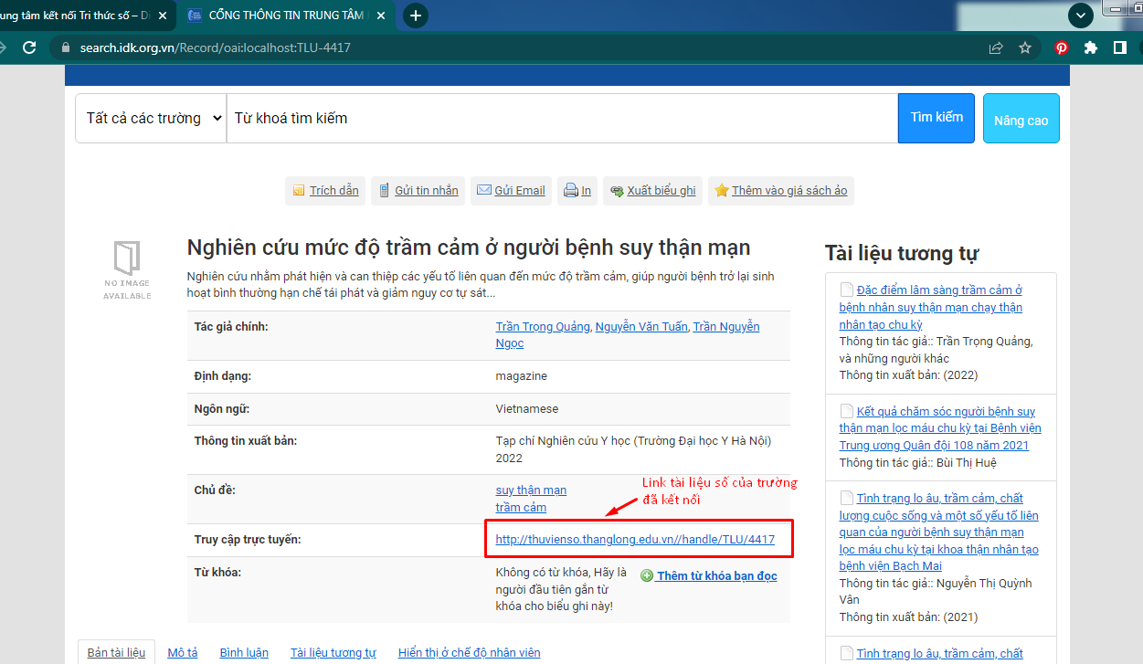Click the Tác giả chính label
This screenshot has height=664, width=1143.
point(231,327)
